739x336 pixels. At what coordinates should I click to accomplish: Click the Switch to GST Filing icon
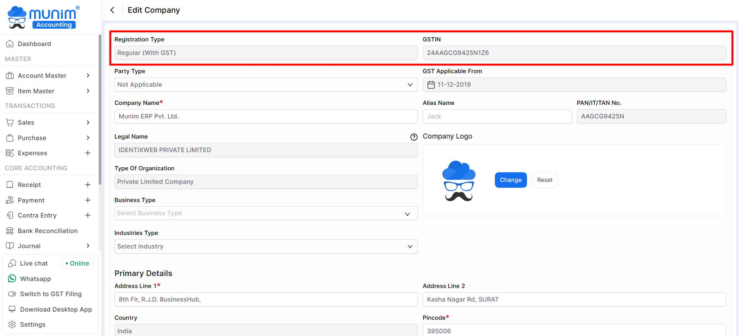(x=12, y=294)
